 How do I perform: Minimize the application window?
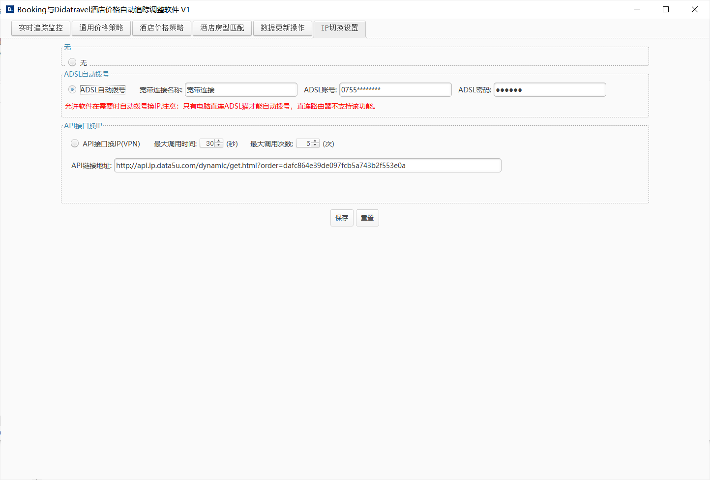point(637,9)
